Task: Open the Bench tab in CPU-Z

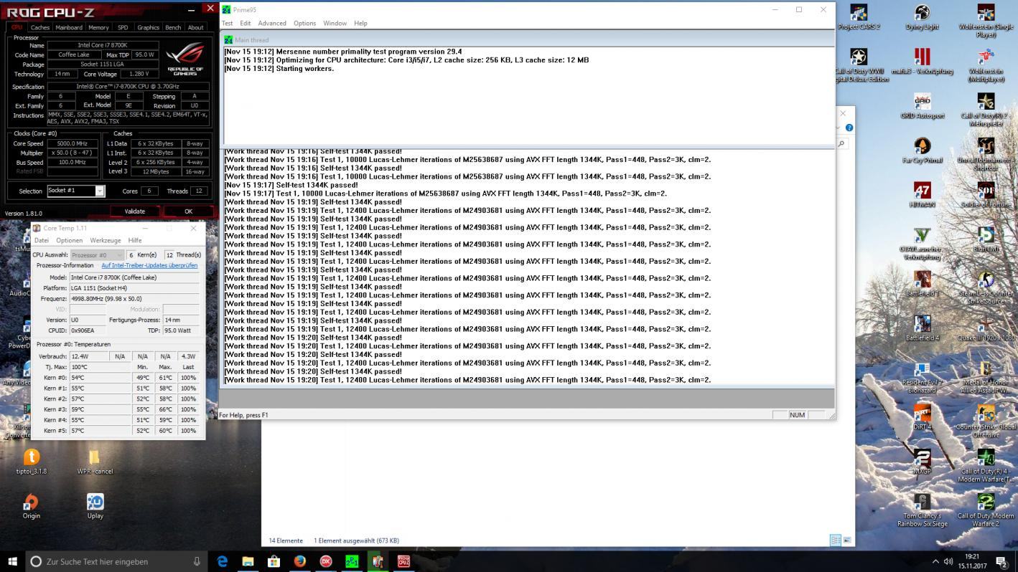Action: [x=173, y=27]
